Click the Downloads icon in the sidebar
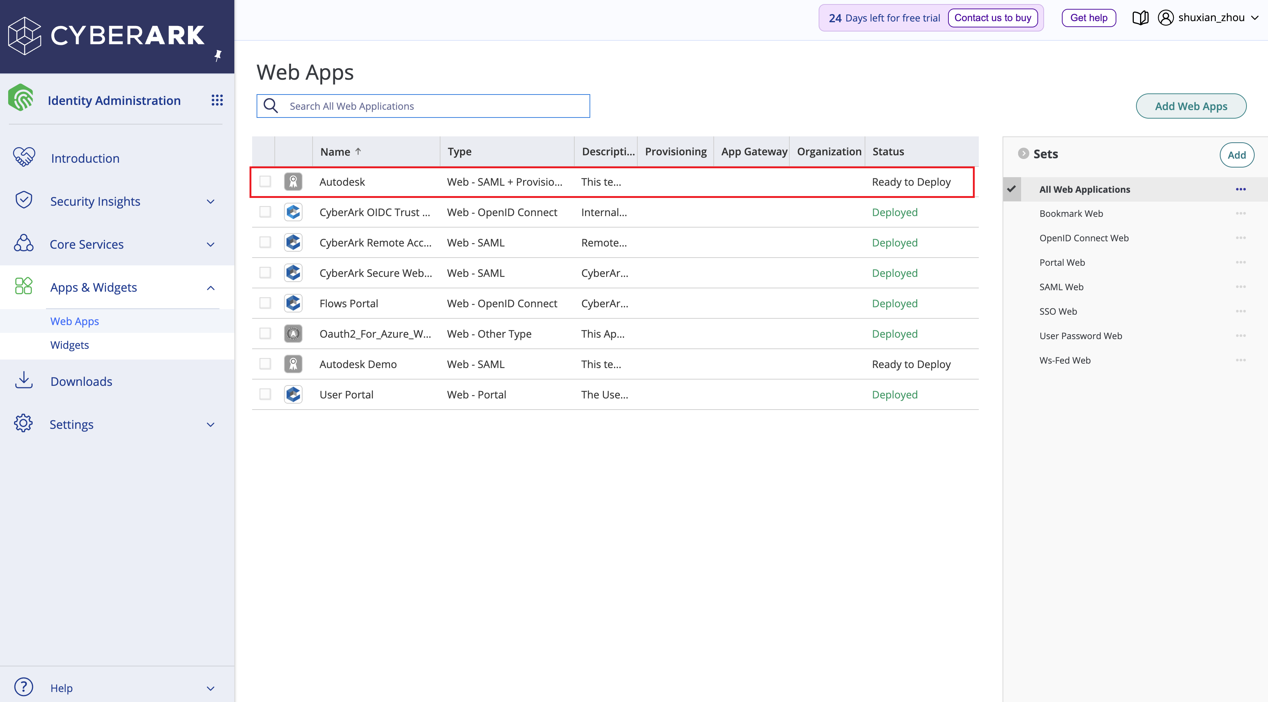 (x=24, y=380)
